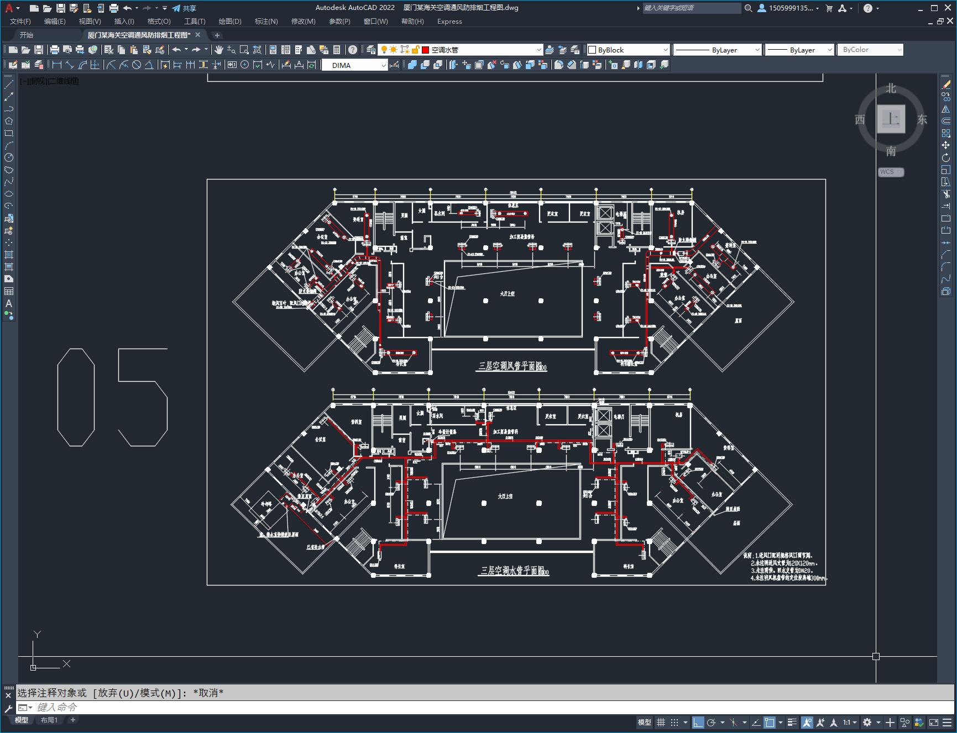957x733 pixels.
Task: Open the 视图(V) menu
Action: point(90,22)
